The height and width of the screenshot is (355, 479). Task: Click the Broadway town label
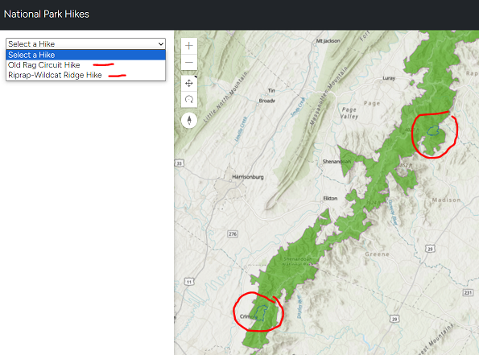pos(267,101)
